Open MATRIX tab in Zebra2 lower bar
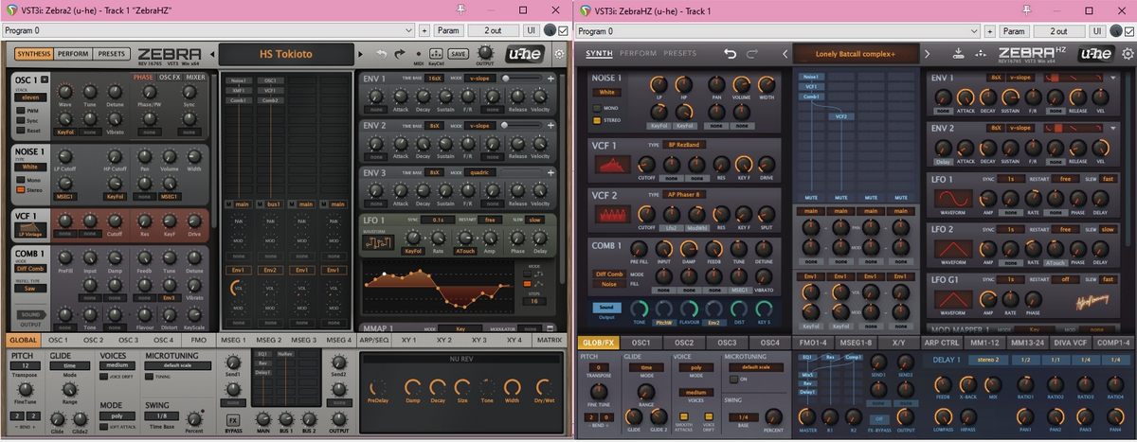This screenshot has height=442, width=1137. (x=548, y=339)
